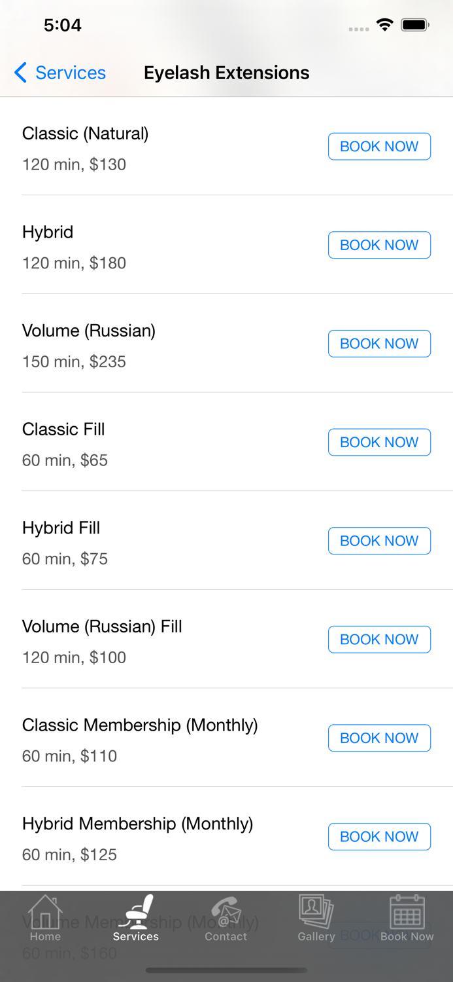The width and height of the screenshot is (453, 982).
Task: Tap the back chevron arrow icon
Action: pos(21,73)
